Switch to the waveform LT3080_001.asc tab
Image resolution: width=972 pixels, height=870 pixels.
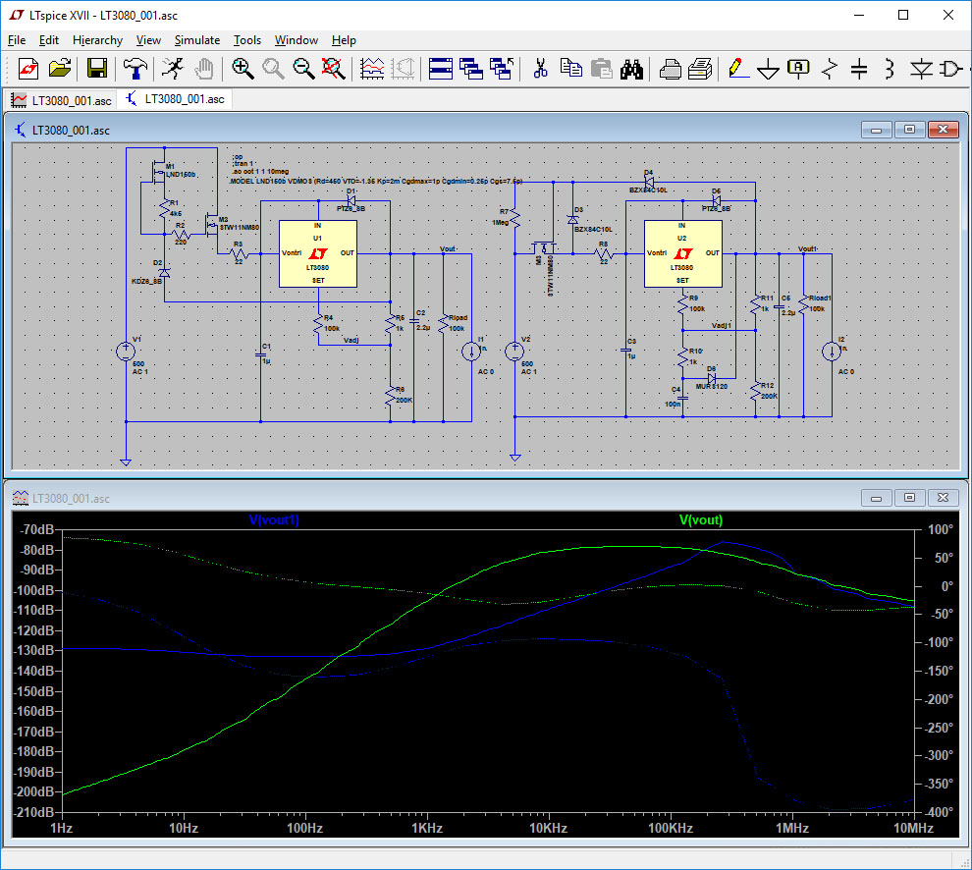click(x=62, y=100)
